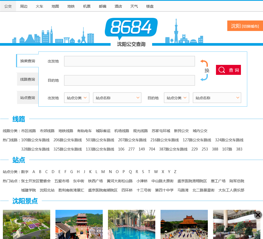Open 109路公交车路线 link
The height and width of the screenshot is (239, 263).
(35, 140)
